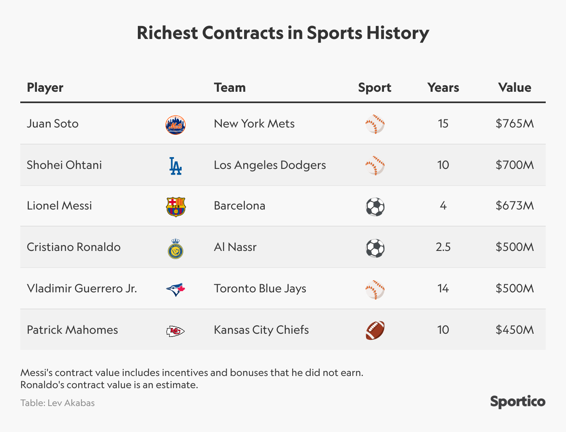566x432 pixels.
Task: Click the soccer ball in Ronaldo's row
Action: click(375, 248)
